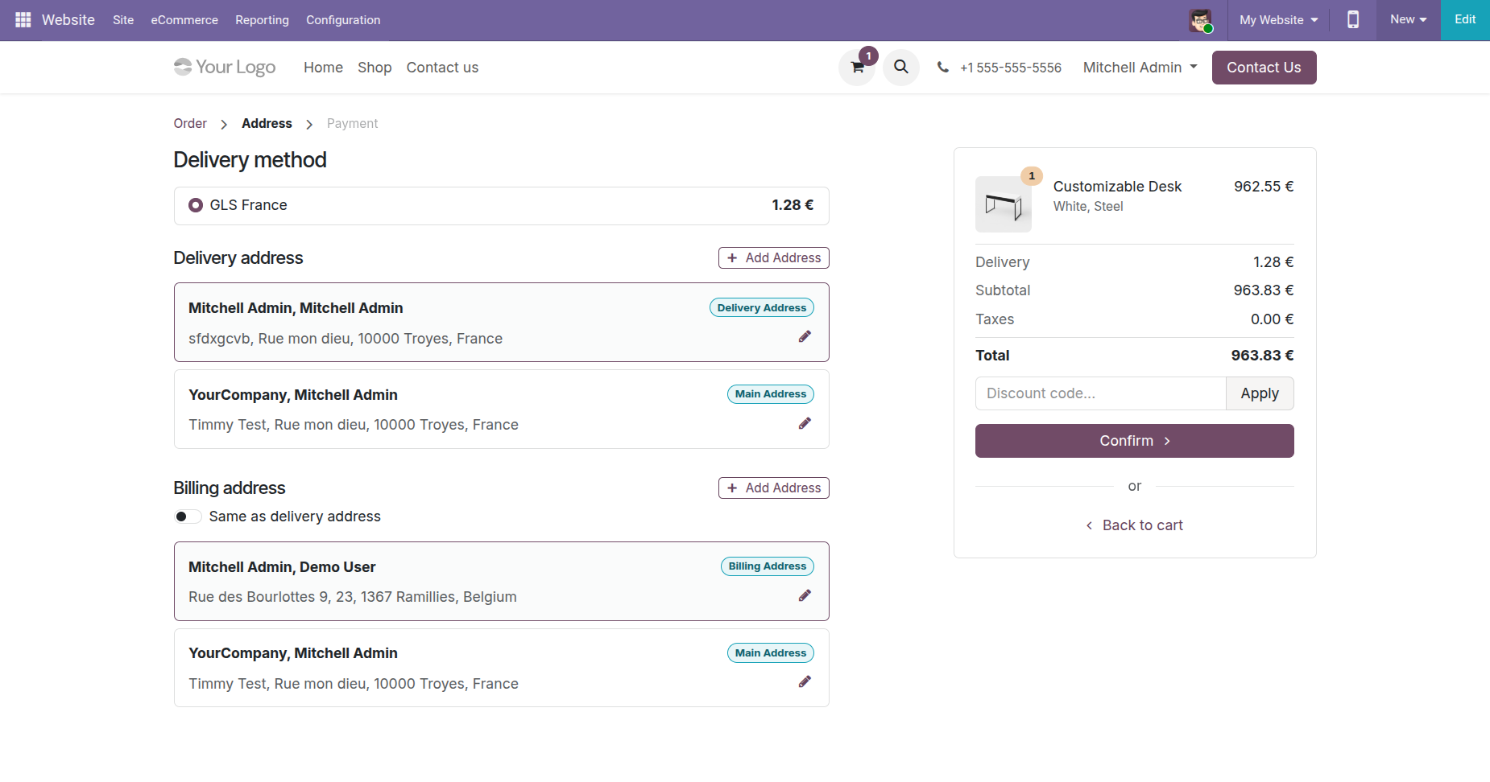
Task: Click the Delivery Address badge
Action: click(762, 308)
